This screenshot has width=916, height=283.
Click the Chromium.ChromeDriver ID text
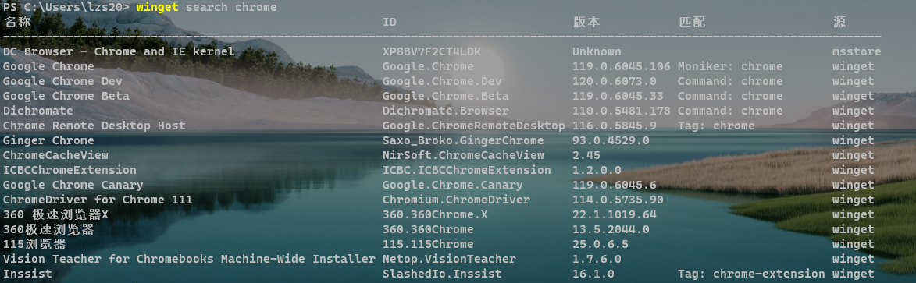pos(456,200)
